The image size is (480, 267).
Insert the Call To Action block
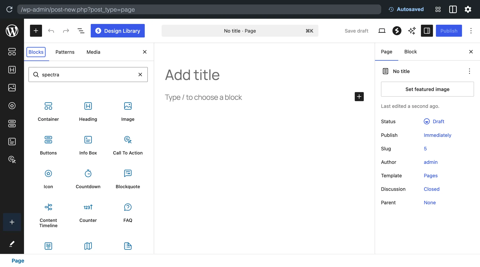pos(128,145)
